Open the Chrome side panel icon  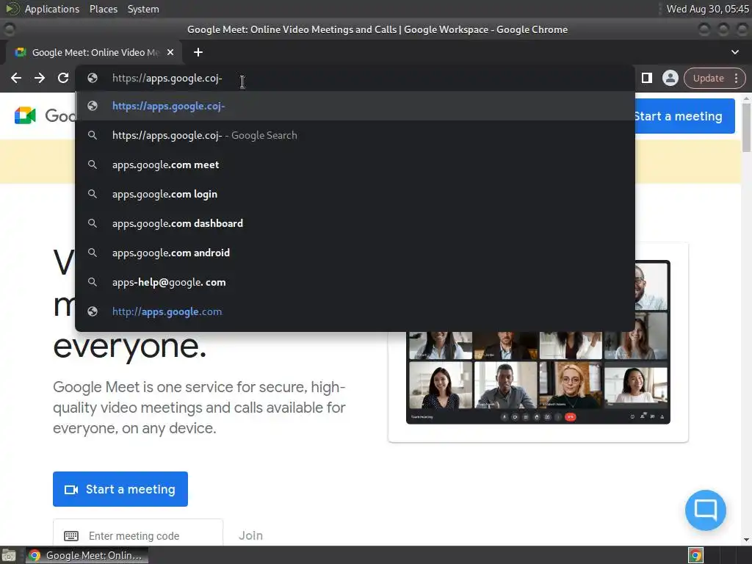646,78
